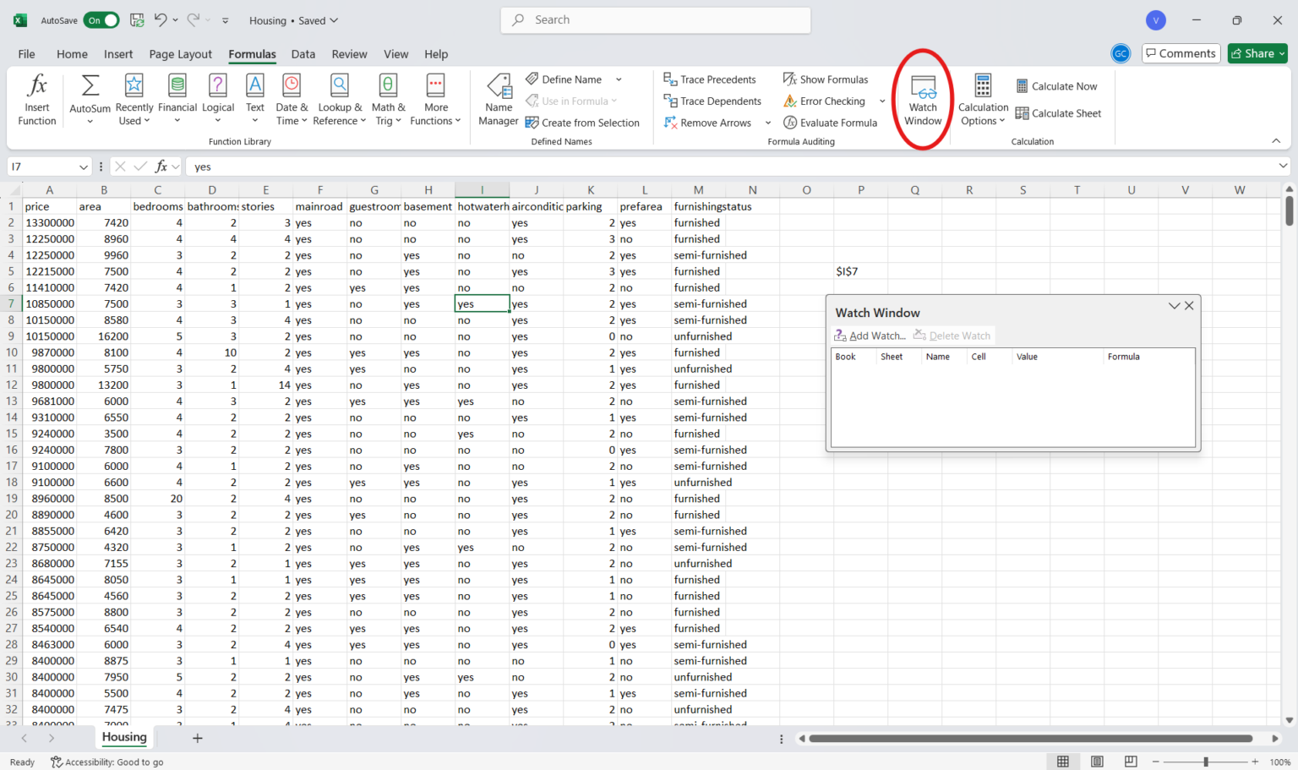Click Calculate Now
The image size is (1298, 770).
pyautogui.click(x=1057, y=85)
